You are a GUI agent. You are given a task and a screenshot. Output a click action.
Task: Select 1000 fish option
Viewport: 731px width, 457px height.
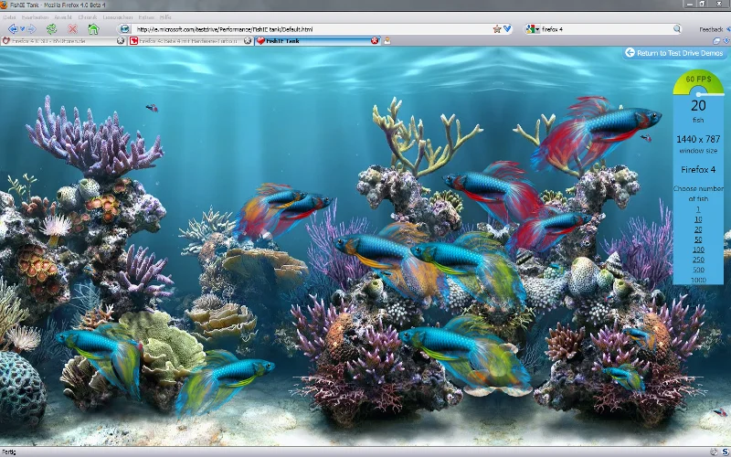(x=698, y=280)
